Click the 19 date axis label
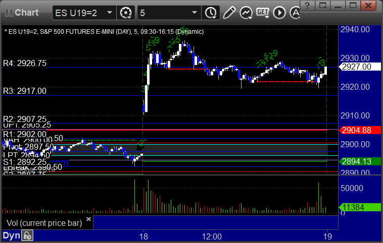Screen dimensions: 383x243 click(x=327, y=236)
